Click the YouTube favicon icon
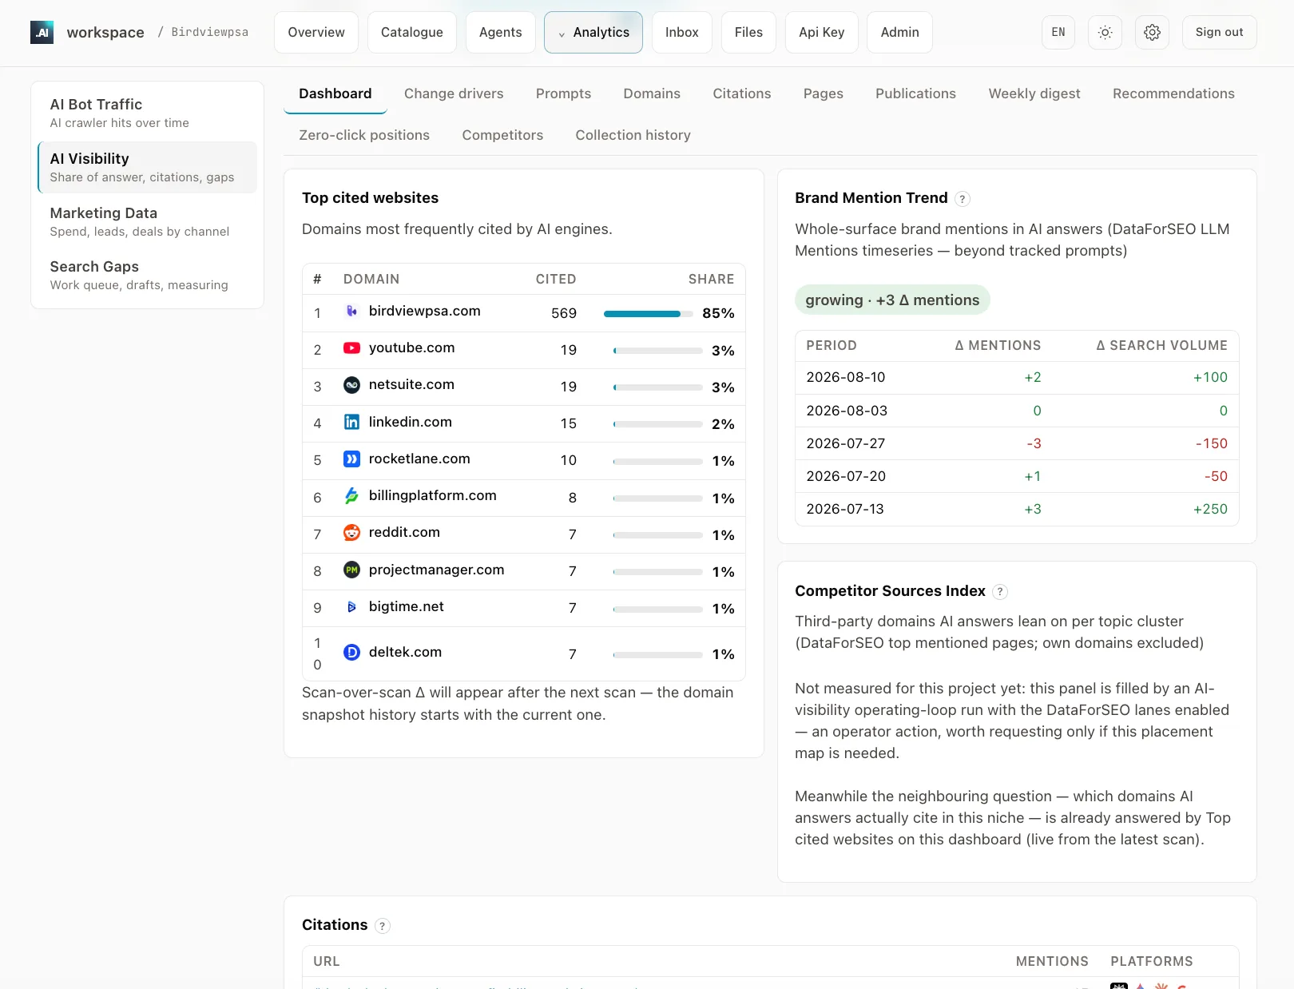 [x=351, y=348]
